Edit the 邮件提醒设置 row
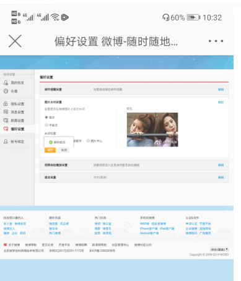Viewport: 241px width, 281px height. [221, 89]
